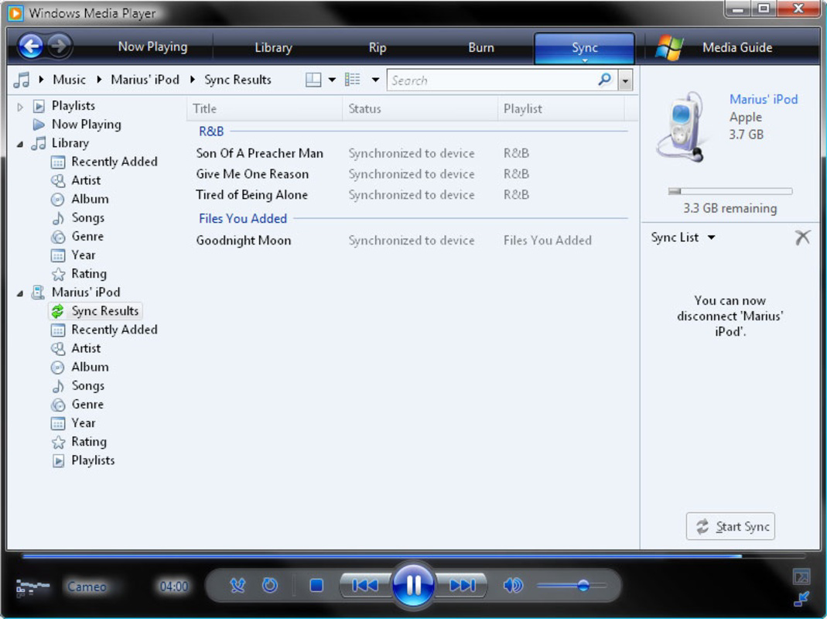Click the equalizer visual icon
This screenshot has width=827, height=619.
(32, 587)
